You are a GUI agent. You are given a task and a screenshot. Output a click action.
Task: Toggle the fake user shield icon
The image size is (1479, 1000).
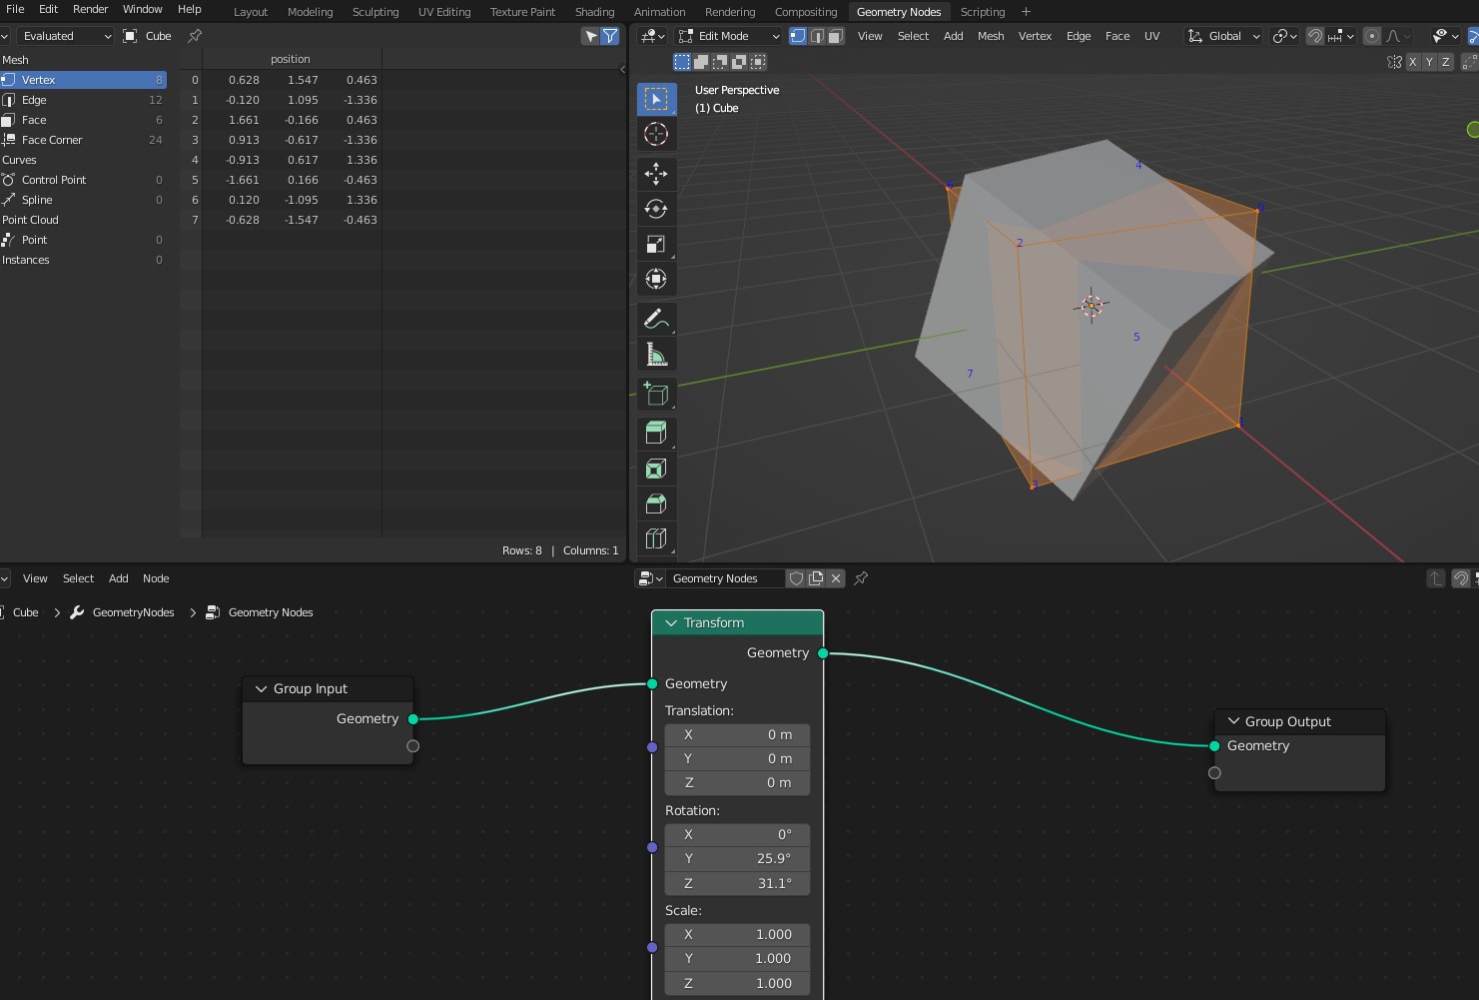coord(796,578)
